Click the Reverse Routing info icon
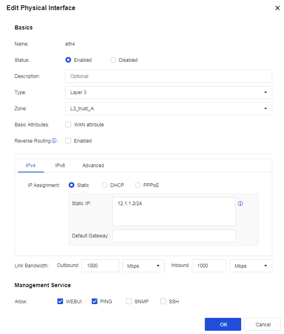Screen dimensions: 284x334 click(x=54, y=141)
